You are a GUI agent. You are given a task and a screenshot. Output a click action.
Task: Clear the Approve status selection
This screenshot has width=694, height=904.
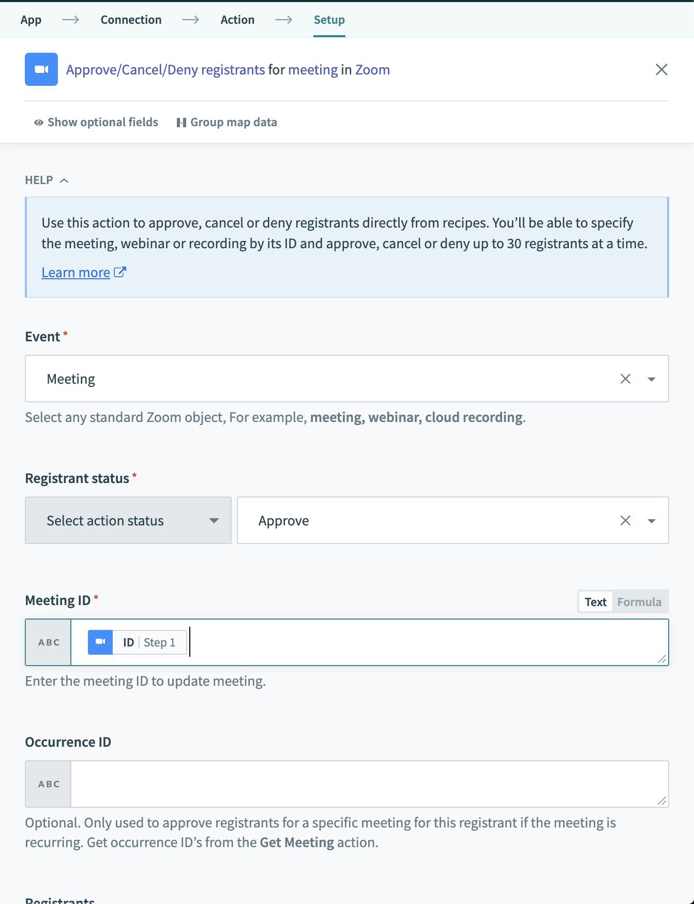(x=625, y=520)
